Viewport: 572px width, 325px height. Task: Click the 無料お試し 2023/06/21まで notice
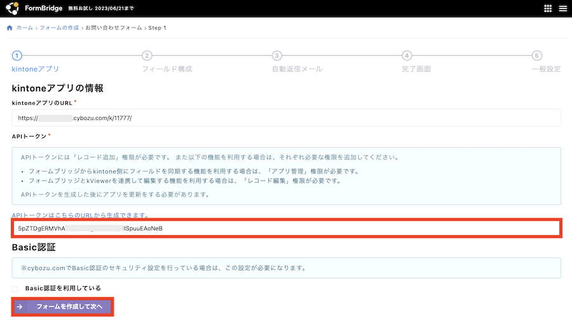[x=101, y=8]
